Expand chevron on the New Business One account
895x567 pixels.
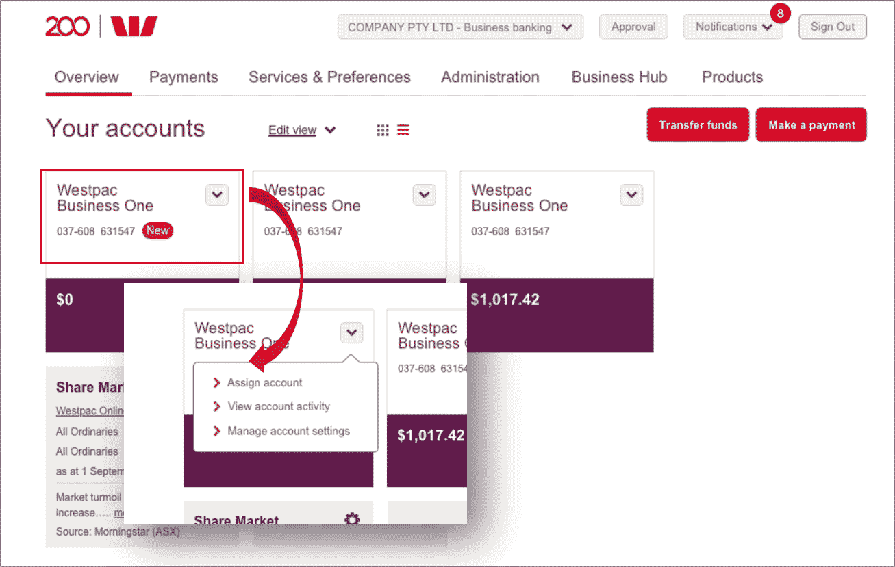click(217, 195)
